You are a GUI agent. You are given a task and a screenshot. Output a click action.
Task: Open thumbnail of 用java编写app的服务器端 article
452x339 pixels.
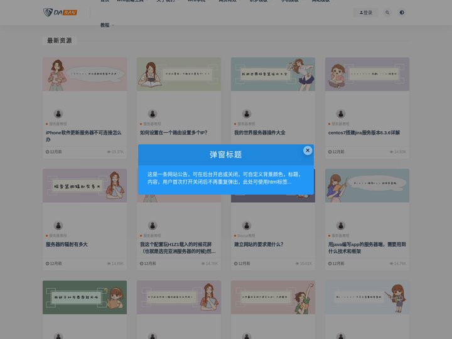pyautogui.click(x=367, y=186)
